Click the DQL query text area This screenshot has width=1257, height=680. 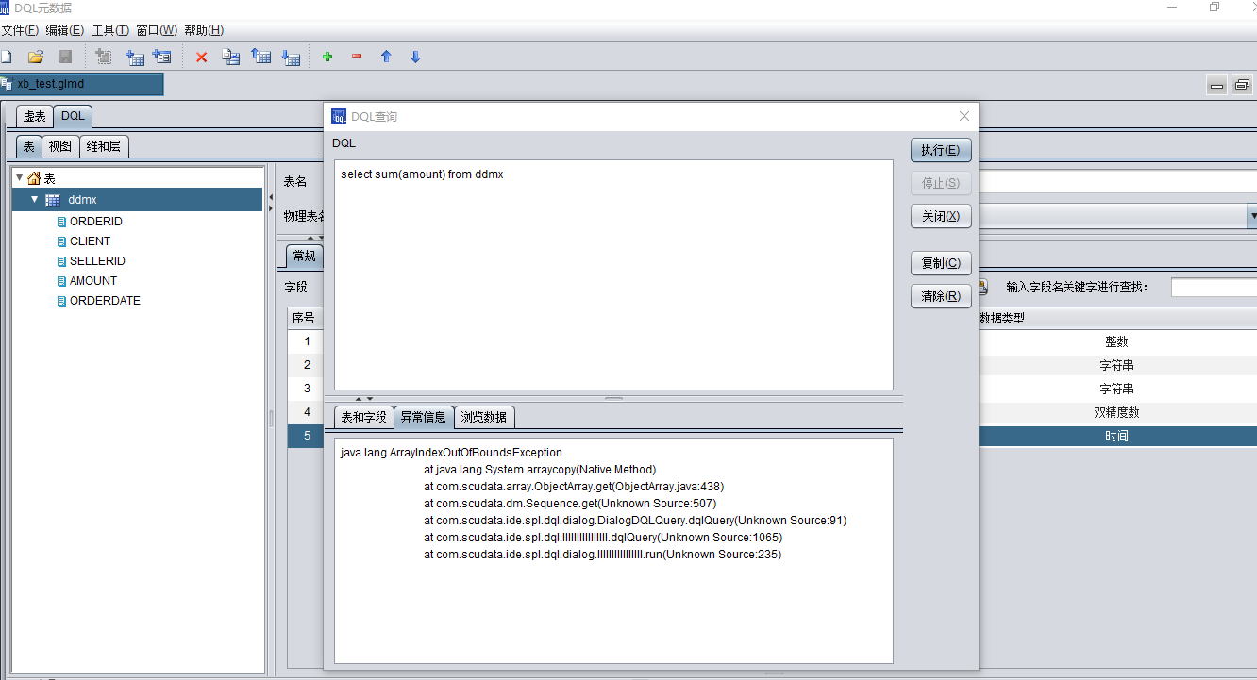pyautogui.click(x=613, y=274)
